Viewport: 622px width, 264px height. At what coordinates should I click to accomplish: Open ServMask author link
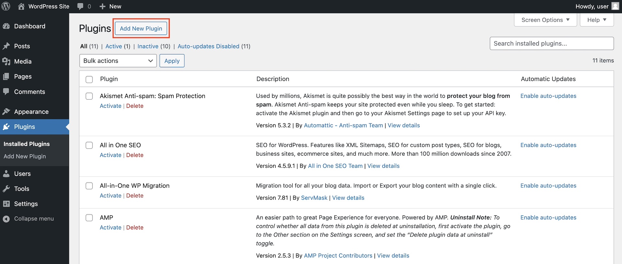[314, 198]
